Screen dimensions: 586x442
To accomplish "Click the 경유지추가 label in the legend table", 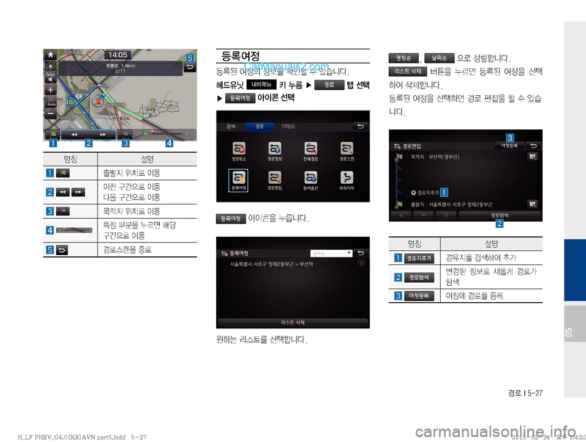I will [419, 258].
